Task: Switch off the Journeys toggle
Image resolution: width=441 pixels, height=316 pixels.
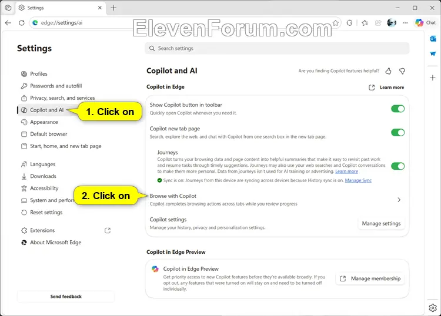Action: pos(397,166)
